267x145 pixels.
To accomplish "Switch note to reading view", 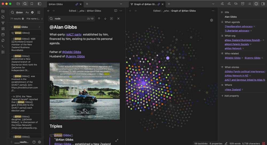I will [116, 11].
